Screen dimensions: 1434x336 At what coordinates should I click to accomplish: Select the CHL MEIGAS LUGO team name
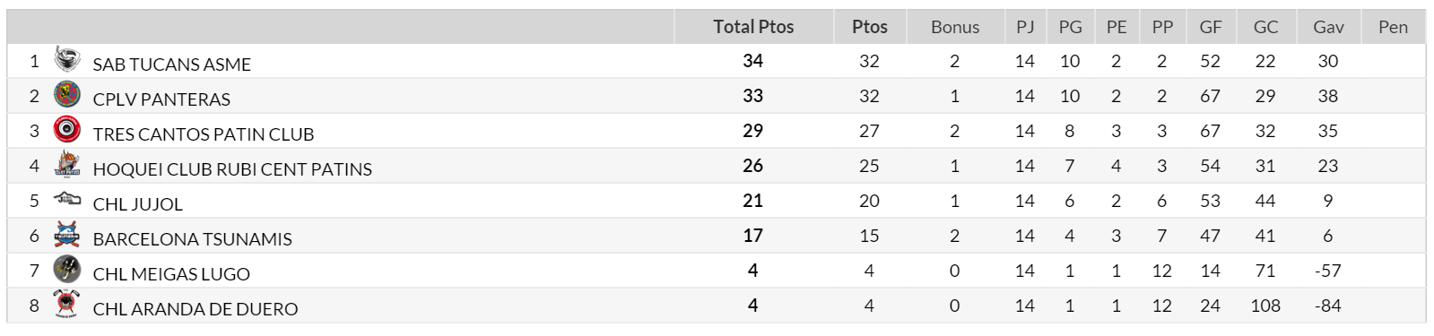click(x=171, y=274)
